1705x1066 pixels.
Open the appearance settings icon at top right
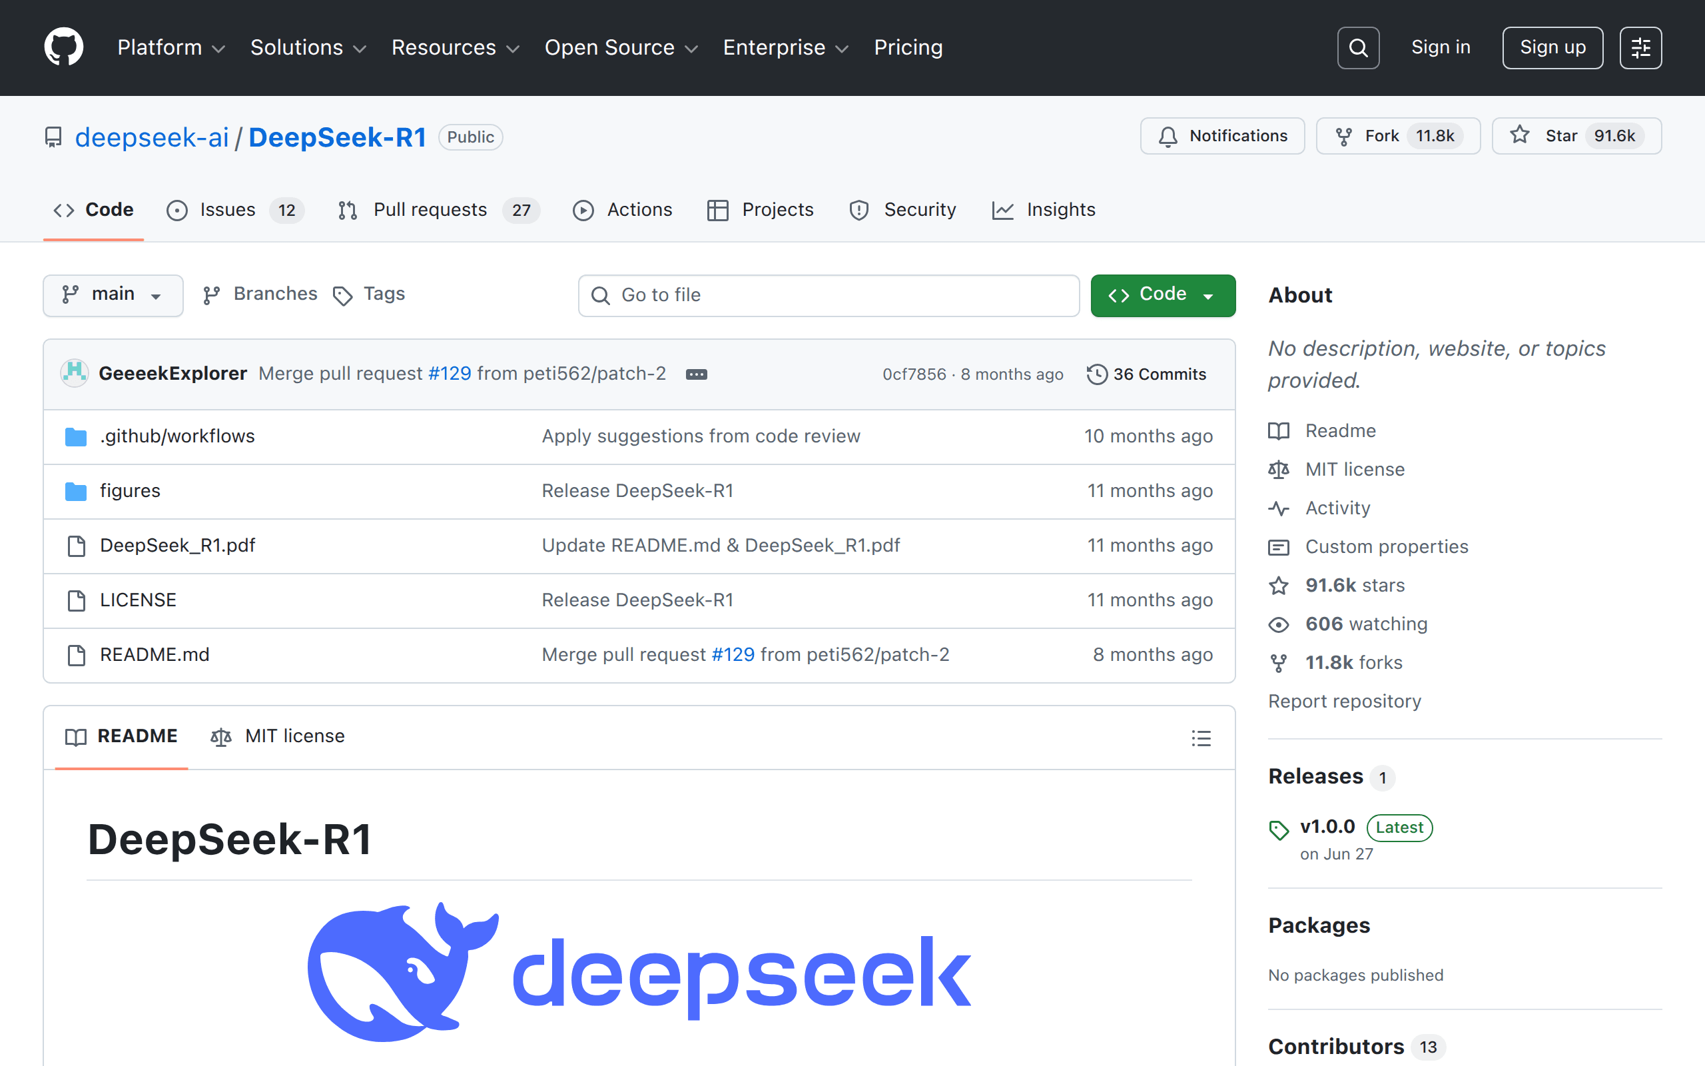pos(1641,47)
